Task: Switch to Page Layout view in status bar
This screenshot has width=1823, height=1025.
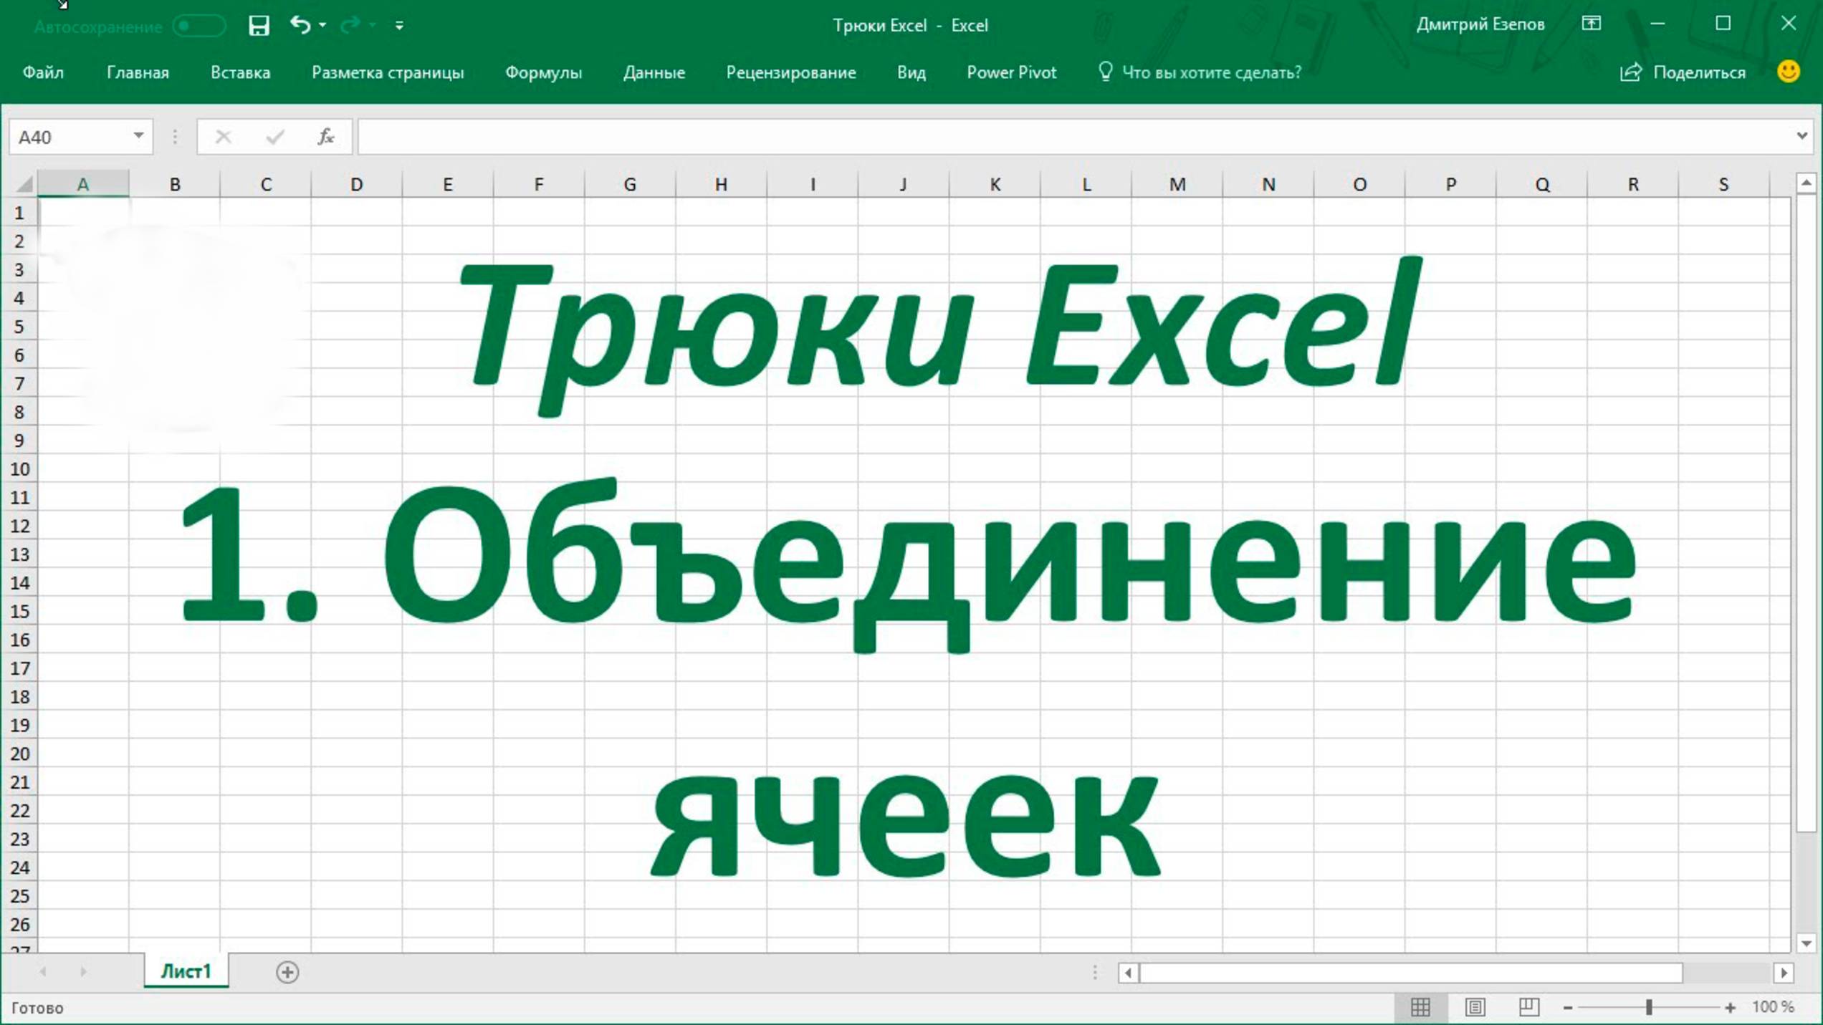Action: click(x=1475, y=1006)
